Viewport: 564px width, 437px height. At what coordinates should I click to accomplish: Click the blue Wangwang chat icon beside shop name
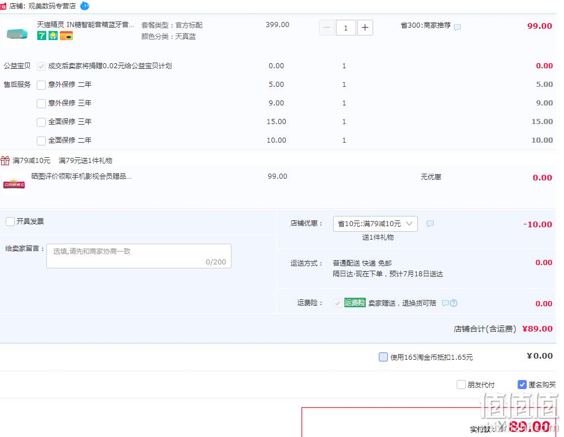85,6
